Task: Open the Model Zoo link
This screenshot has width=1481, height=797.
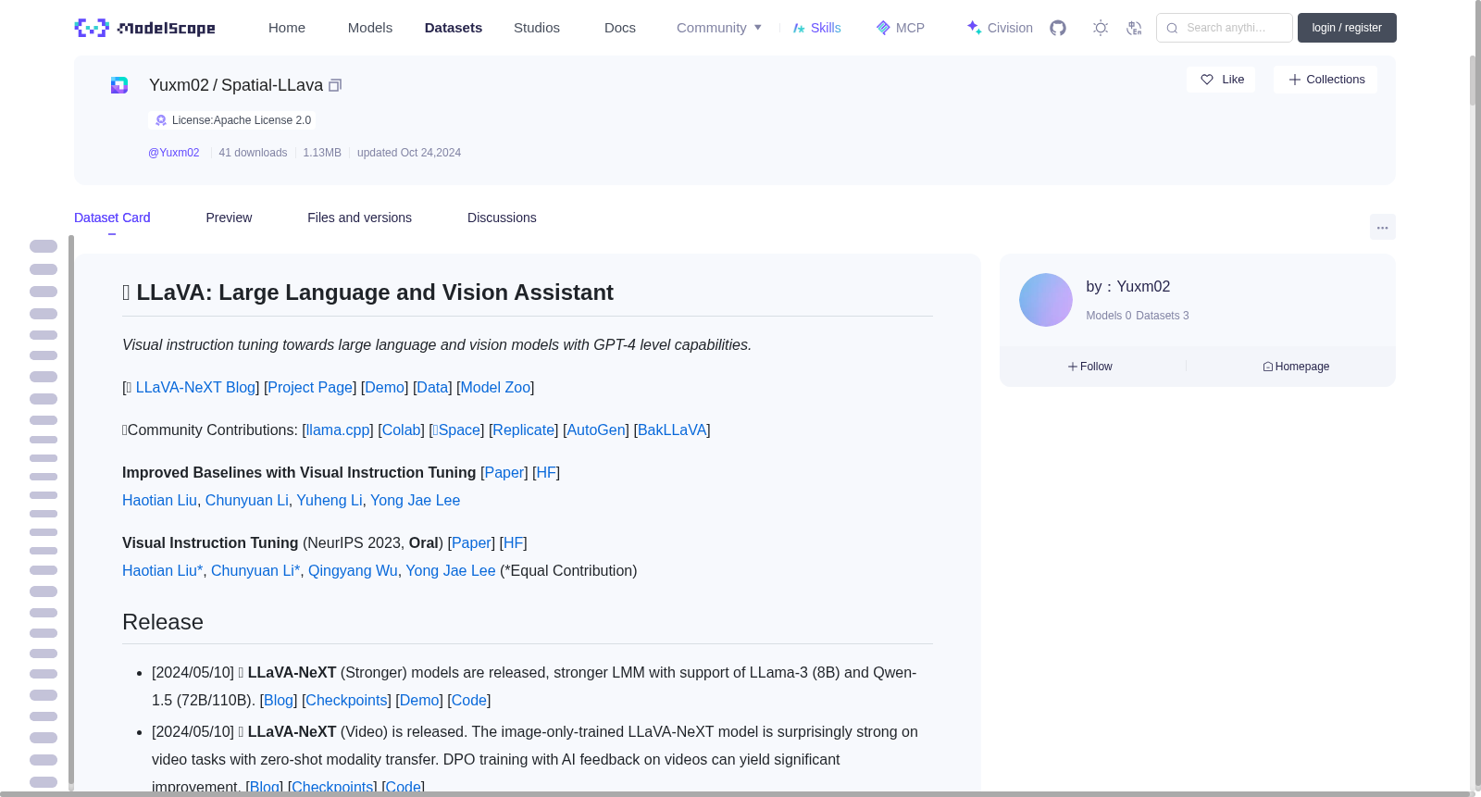Action: (x=495, y=388)
